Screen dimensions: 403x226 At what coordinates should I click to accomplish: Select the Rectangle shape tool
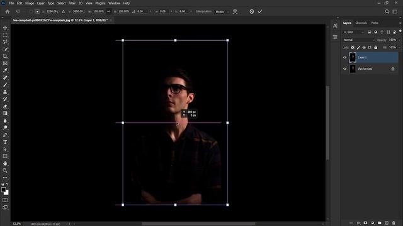[5, 156]
